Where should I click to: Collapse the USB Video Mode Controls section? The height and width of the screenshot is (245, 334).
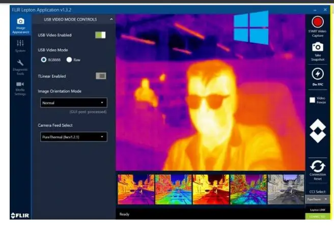pyautogui.click(x=112, y=19)
